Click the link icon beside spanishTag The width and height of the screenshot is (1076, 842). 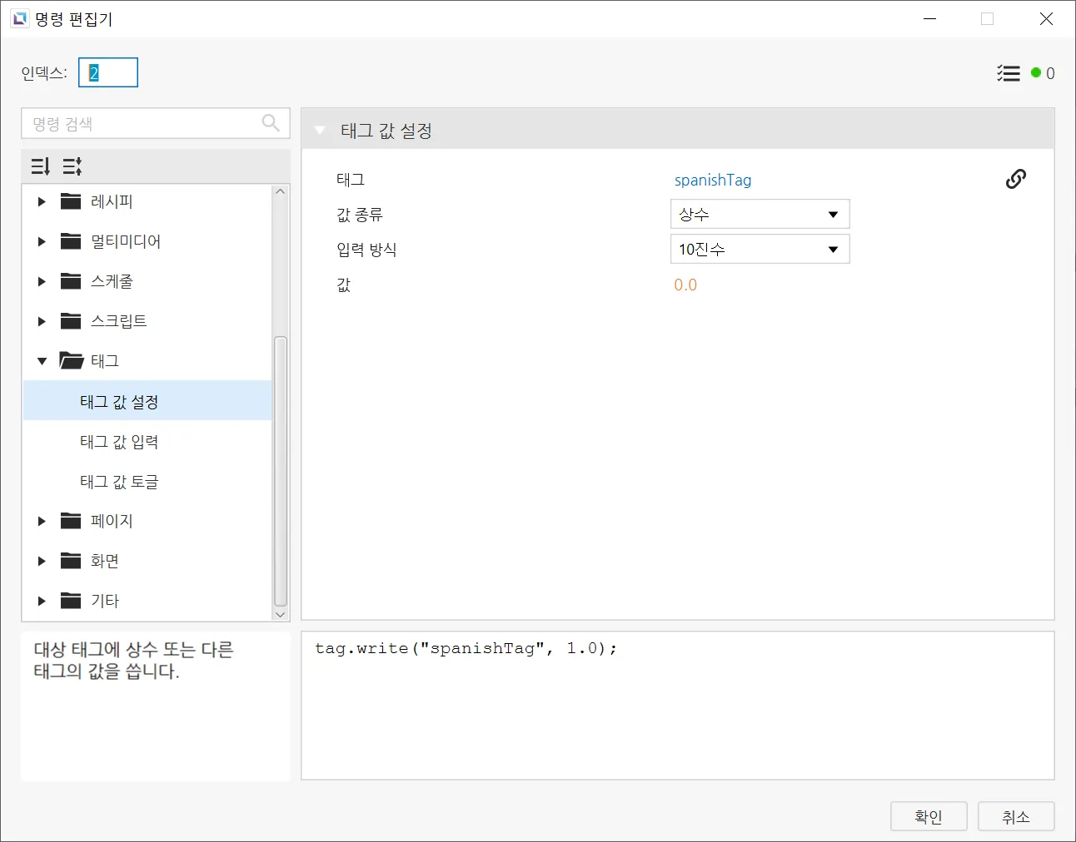pyautogui.click(x=1015, y=179)
